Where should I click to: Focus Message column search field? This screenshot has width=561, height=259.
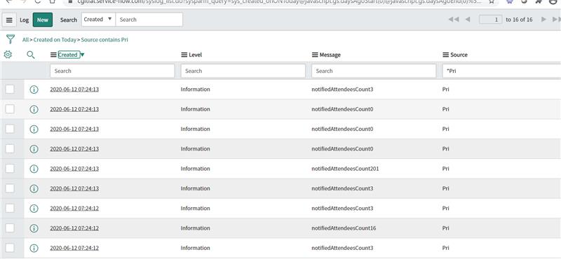(x=374, y=71)
